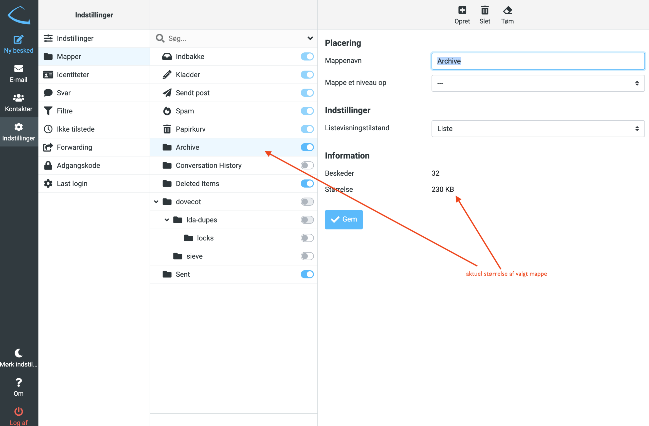
Task: Open the Listevisningstilstand dropdown
Action: tap(538, 129)
